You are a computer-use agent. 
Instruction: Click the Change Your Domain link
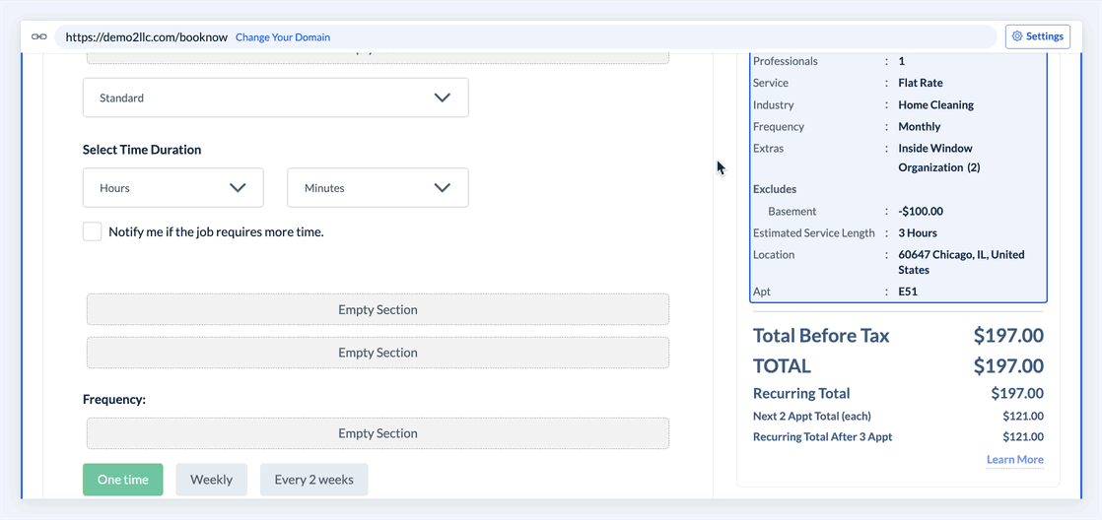tap(283, 37)
